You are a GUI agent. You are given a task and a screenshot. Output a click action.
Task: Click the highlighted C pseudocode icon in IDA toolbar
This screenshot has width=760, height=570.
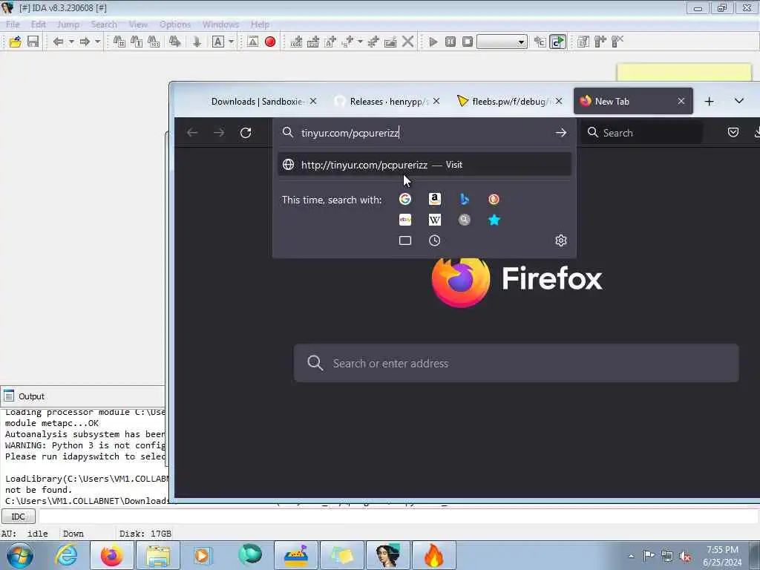point(558,42)
